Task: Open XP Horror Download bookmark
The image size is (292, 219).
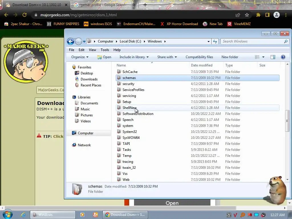Action: (179, 24)
